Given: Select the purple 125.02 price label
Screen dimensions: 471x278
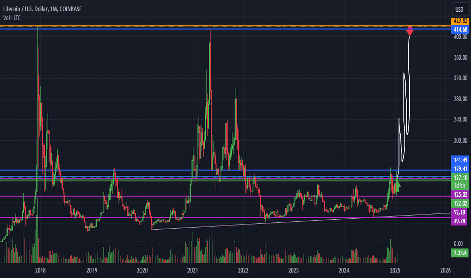Looking at the screenshot, I should click(x=460, y=194).
